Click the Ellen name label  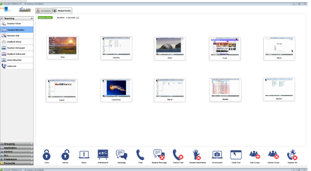click(x=170, y=58)
